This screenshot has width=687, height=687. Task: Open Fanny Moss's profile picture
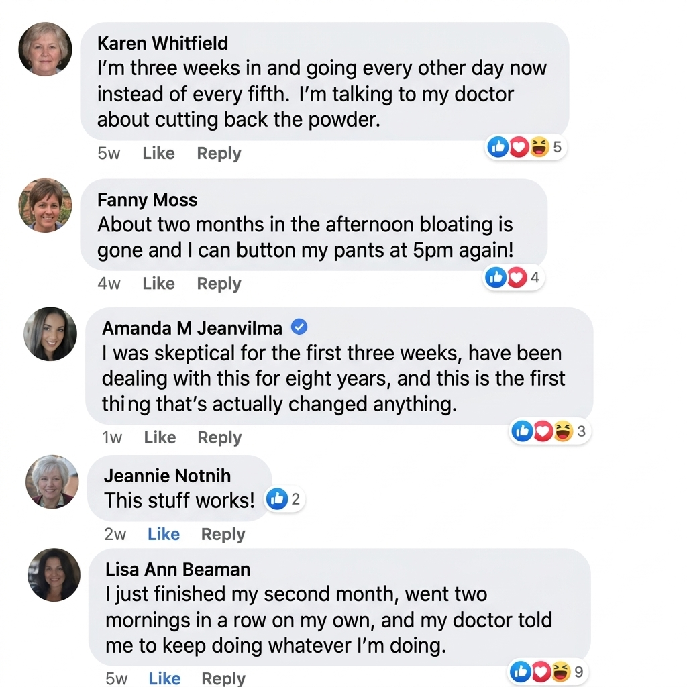[45, 205]
